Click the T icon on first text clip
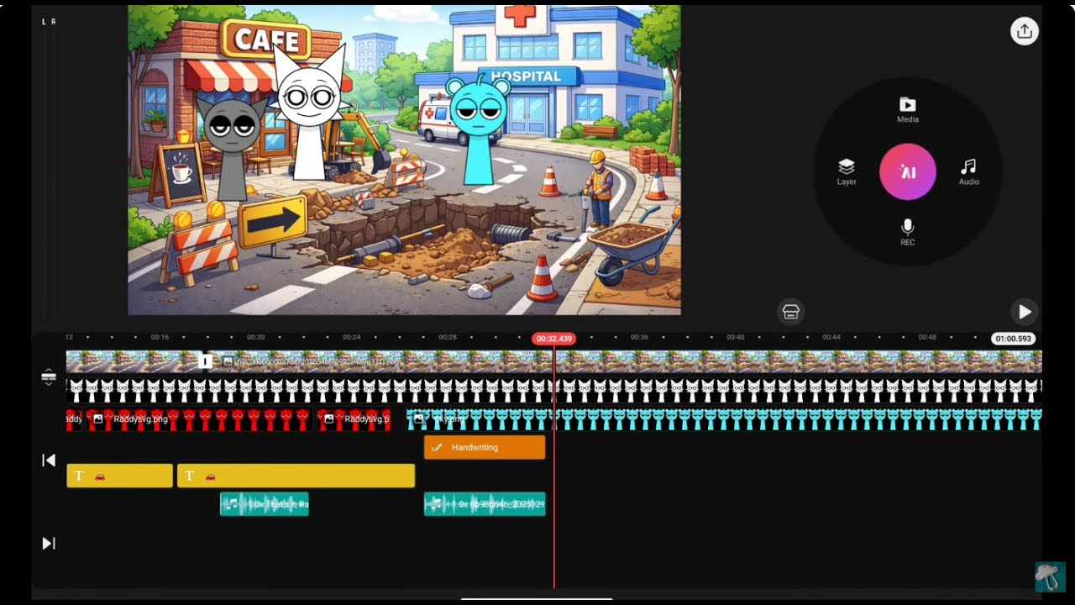The image size is (1075, 605). (x=79, y=476)
